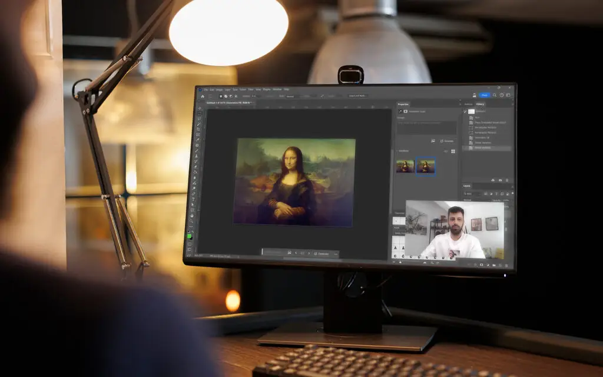603x377 pixels.
Task: Select the Horizontal Type tool
Action: tap(193, 199)
